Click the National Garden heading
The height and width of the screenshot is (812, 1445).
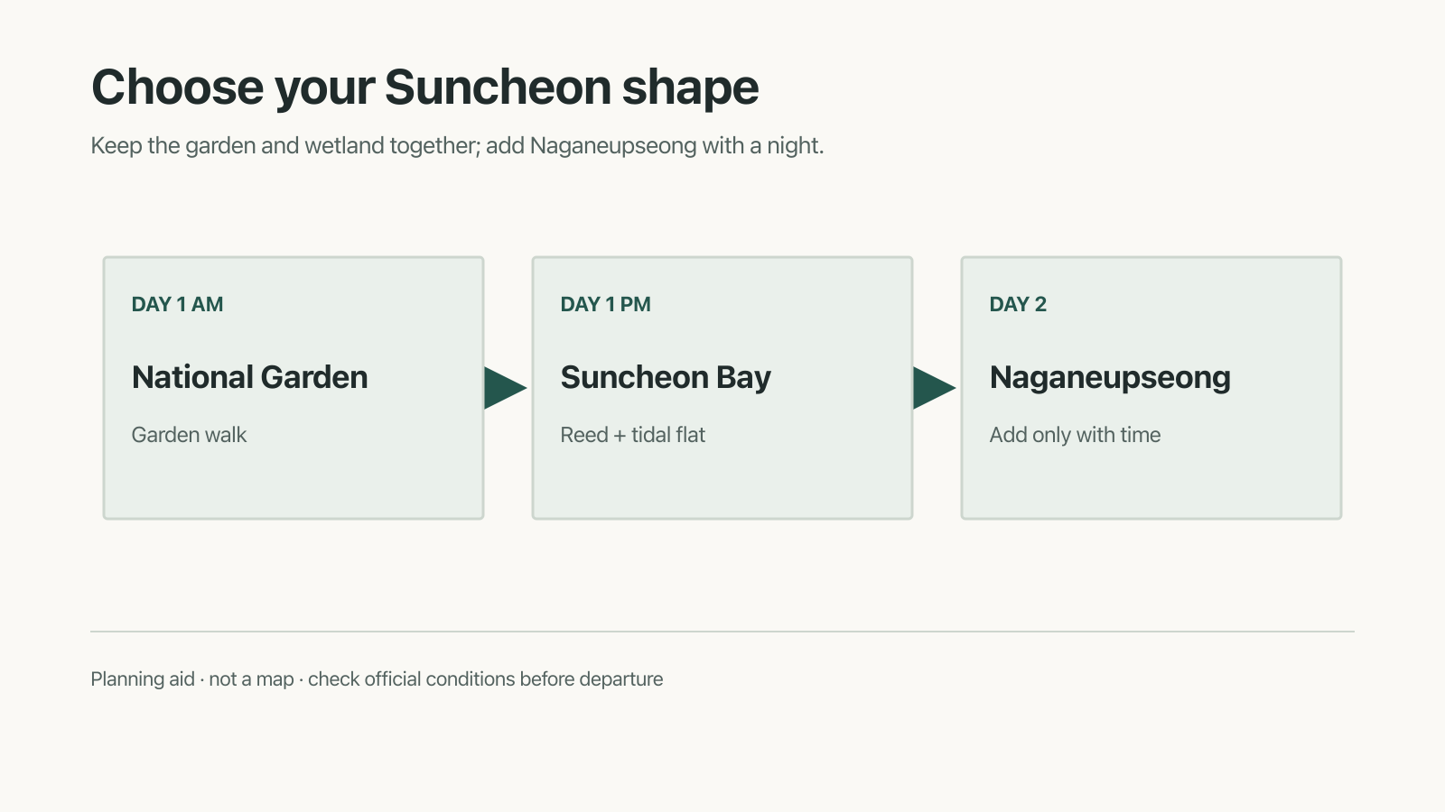pos(250,377)
